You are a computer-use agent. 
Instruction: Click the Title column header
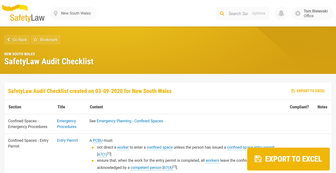(x=61, y=107)
